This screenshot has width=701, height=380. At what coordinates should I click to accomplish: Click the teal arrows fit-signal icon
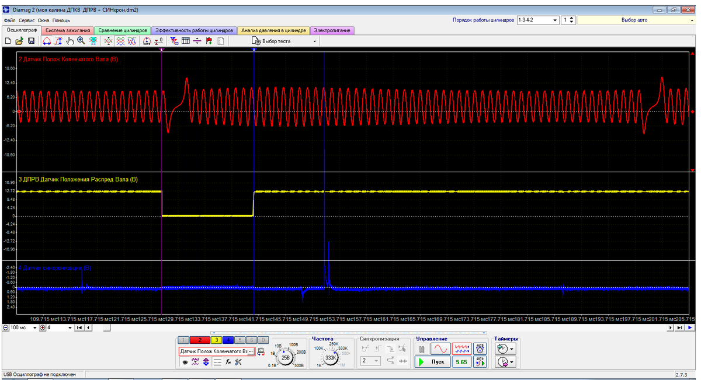pos(93,41)
